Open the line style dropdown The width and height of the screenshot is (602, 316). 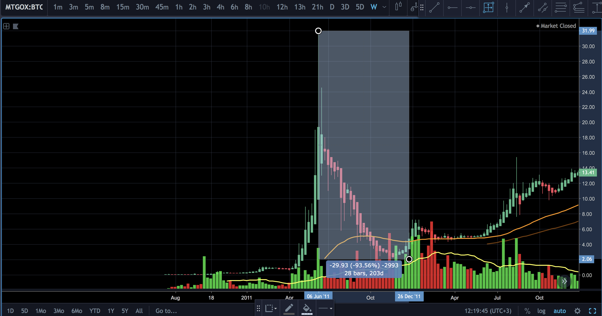pos(326,308)
